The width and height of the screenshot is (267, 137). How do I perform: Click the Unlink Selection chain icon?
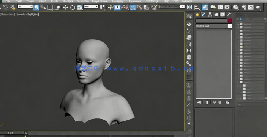[x=6, y=7]
